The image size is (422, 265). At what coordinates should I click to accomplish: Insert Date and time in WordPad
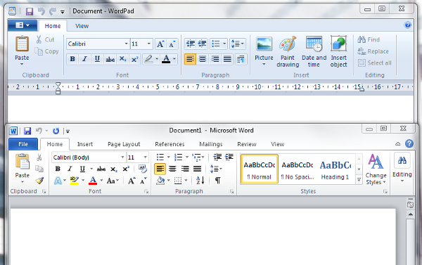click(314, 51)
